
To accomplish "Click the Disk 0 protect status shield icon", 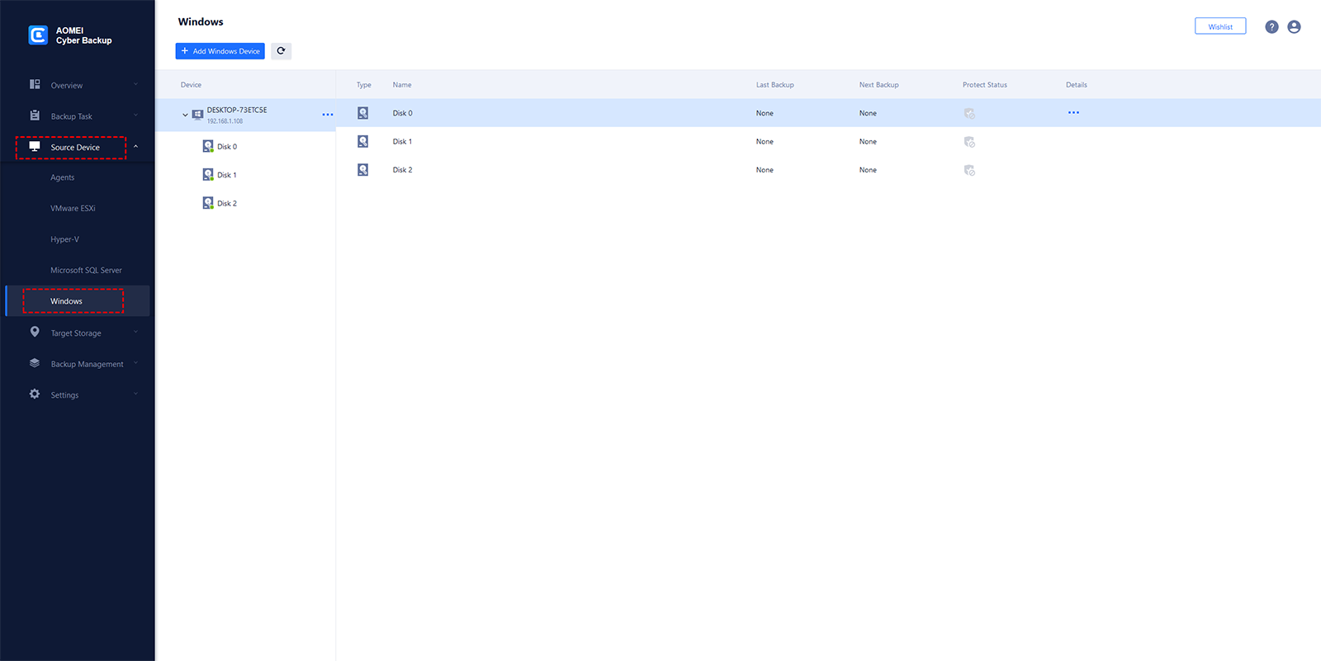I will click(969, 114).
